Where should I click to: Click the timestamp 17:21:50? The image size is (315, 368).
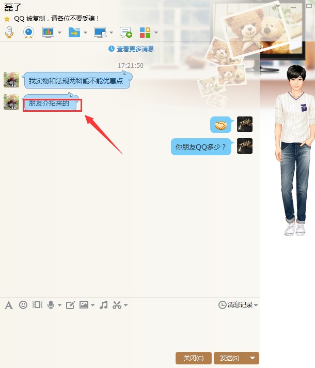[131, 66]
